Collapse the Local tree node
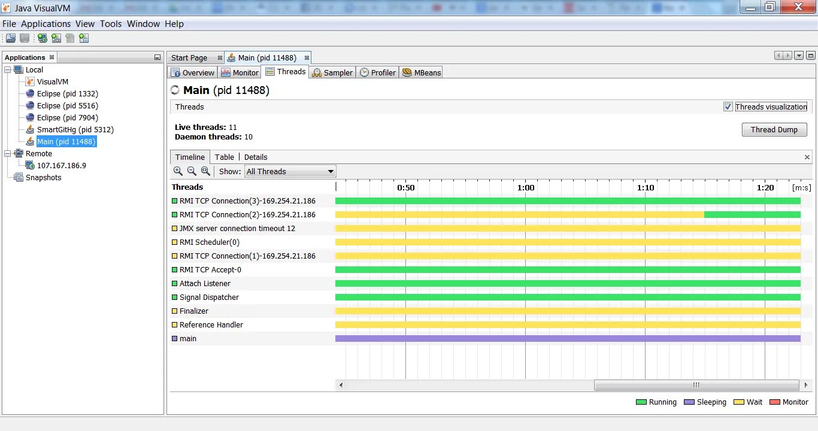This screenshot has width=818, height=431. tap(8, 69)
